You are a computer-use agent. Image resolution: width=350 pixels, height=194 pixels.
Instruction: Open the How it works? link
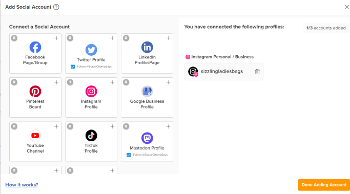pyautogui.click(x=22, y=185)
